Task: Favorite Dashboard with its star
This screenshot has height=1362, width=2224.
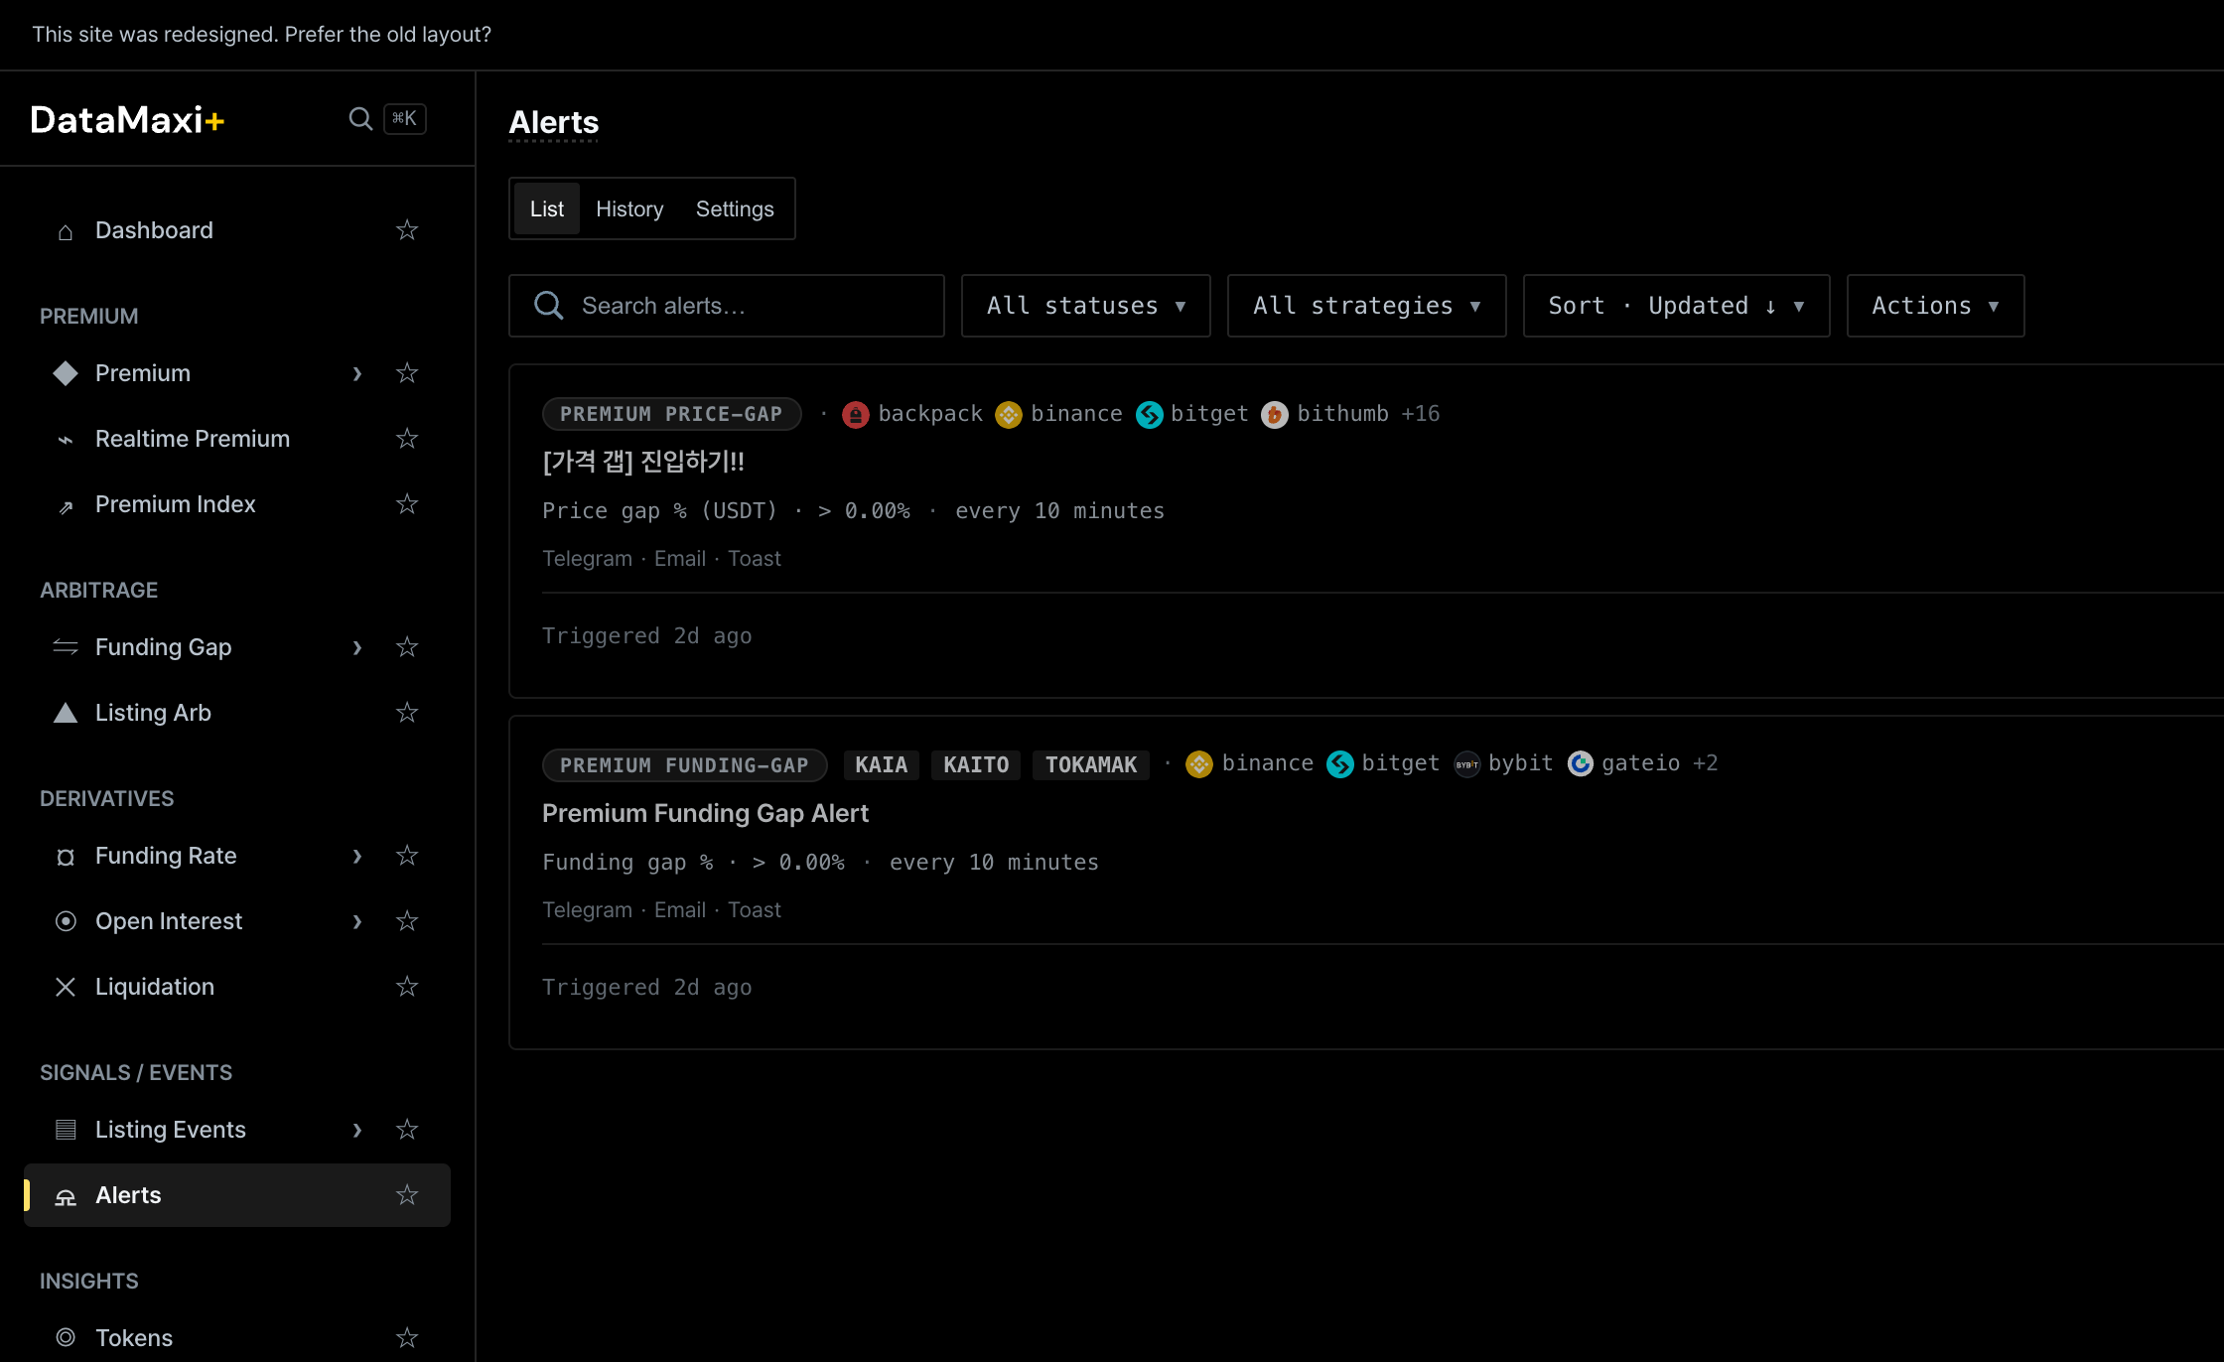Action: point(407,230)
